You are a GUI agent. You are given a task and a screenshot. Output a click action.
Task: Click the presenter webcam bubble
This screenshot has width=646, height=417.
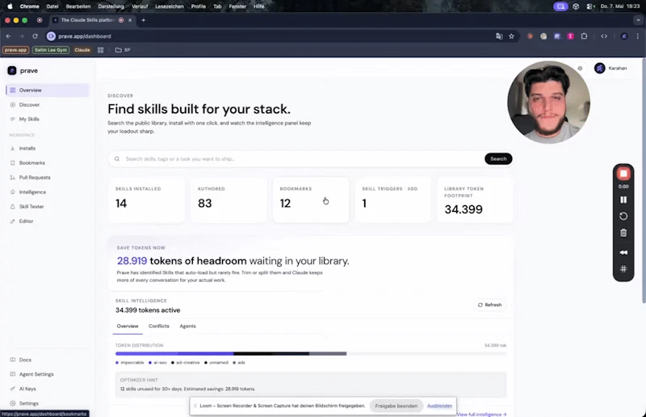548,103
